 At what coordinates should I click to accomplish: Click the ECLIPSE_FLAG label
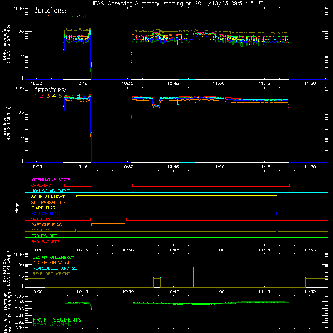coord(45,214)
